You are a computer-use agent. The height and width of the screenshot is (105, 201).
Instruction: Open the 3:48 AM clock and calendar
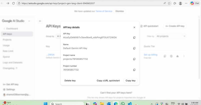pyautogui.click(x=195, y=103)
